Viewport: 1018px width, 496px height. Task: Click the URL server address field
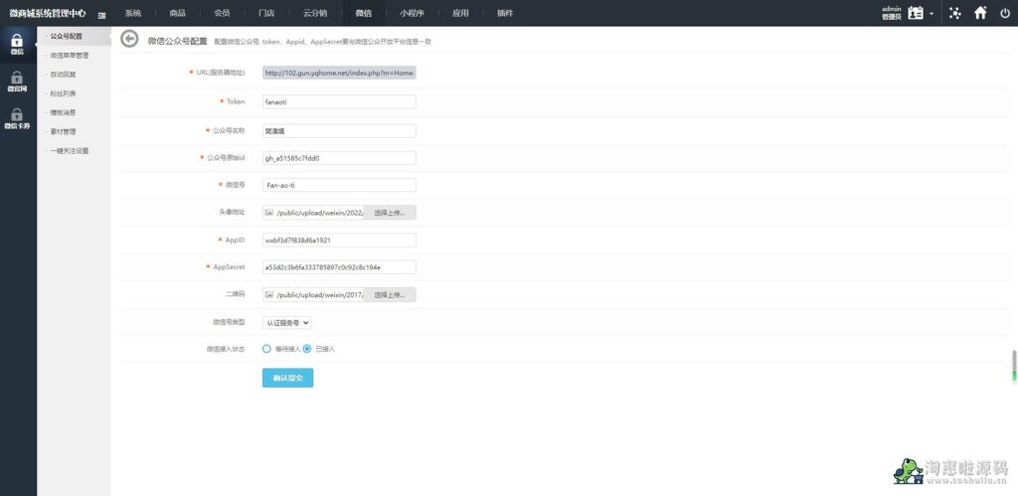339,73
